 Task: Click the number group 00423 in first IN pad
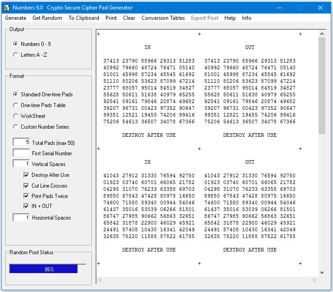coord(149,108)
